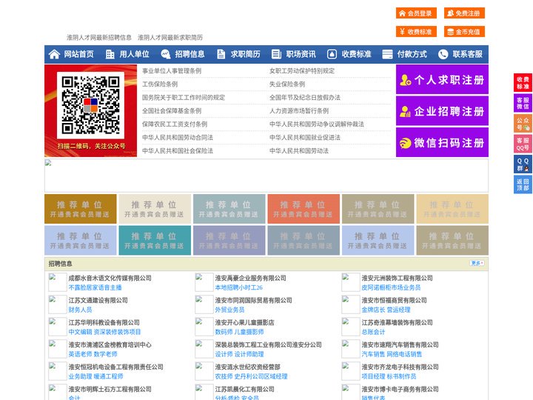Click 微信扫码注册 purple button

coord(442,142)
